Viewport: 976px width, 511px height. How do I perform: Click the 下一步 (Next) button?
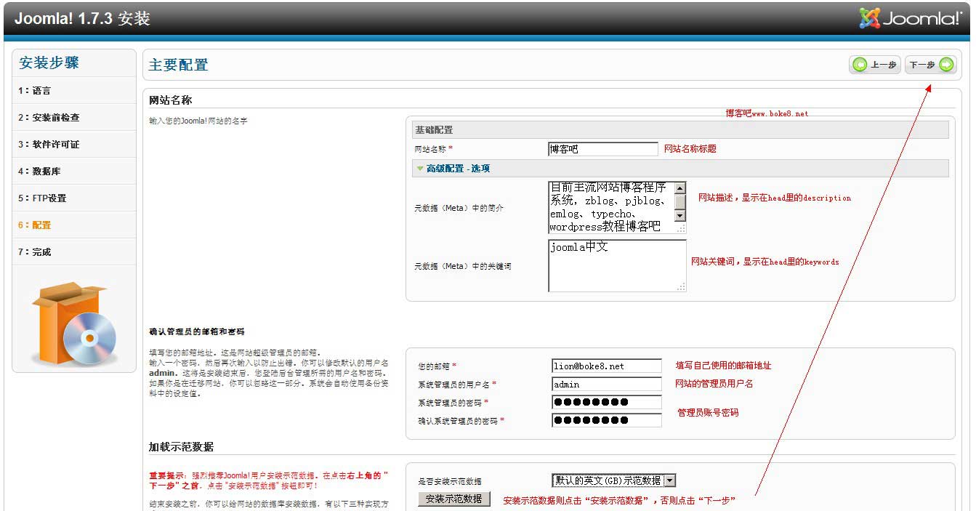tap(930, 65)
